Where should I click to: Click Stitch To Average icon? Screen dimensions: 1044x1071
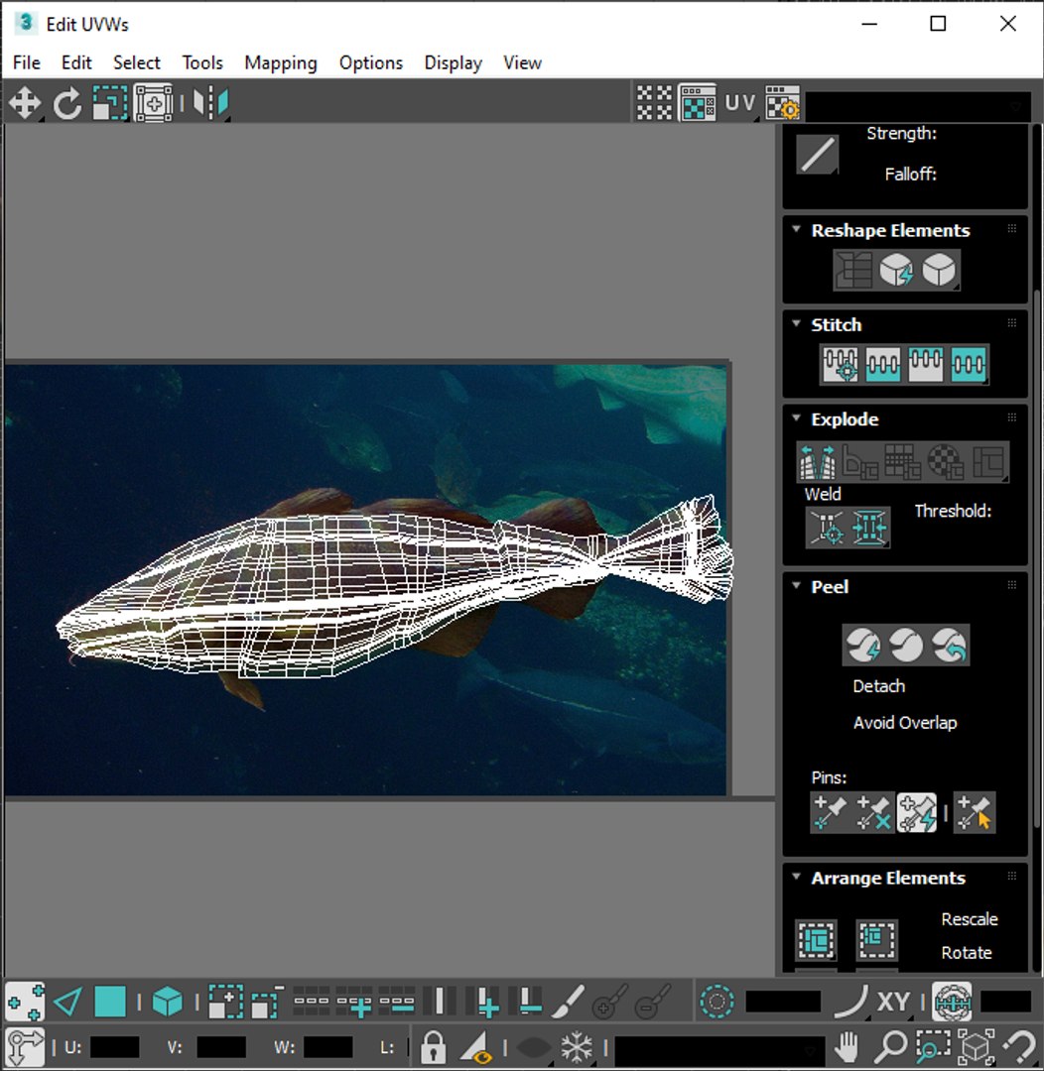tap(882, 364)
